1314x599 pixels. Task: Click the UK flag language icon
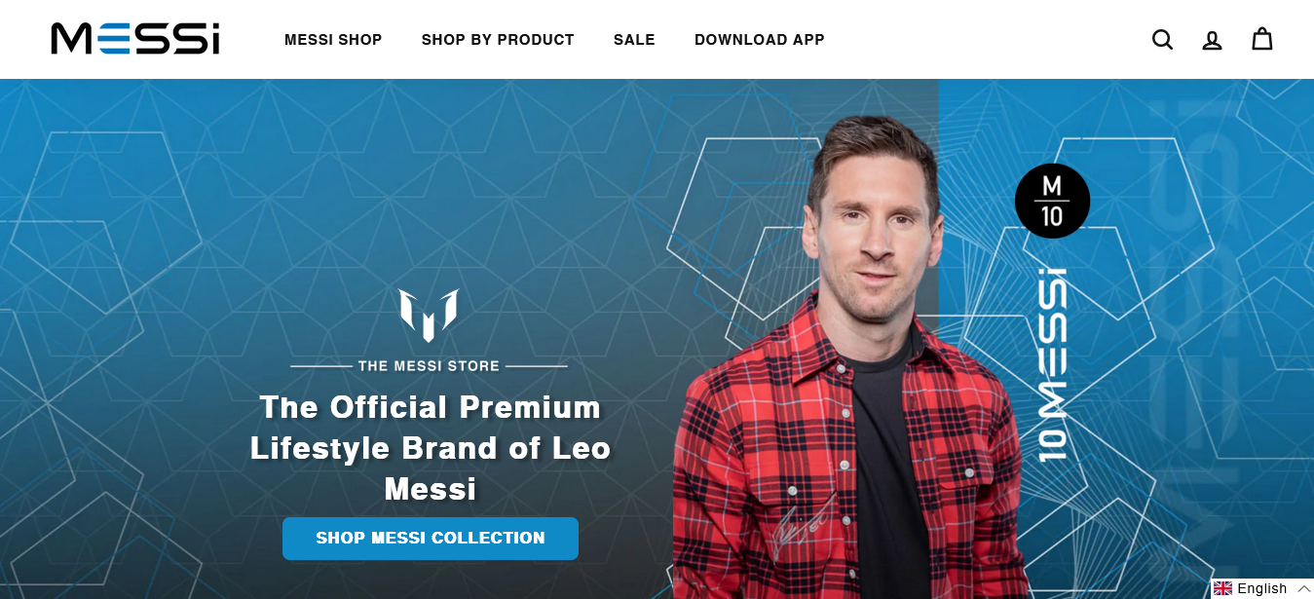[1222, 588]
